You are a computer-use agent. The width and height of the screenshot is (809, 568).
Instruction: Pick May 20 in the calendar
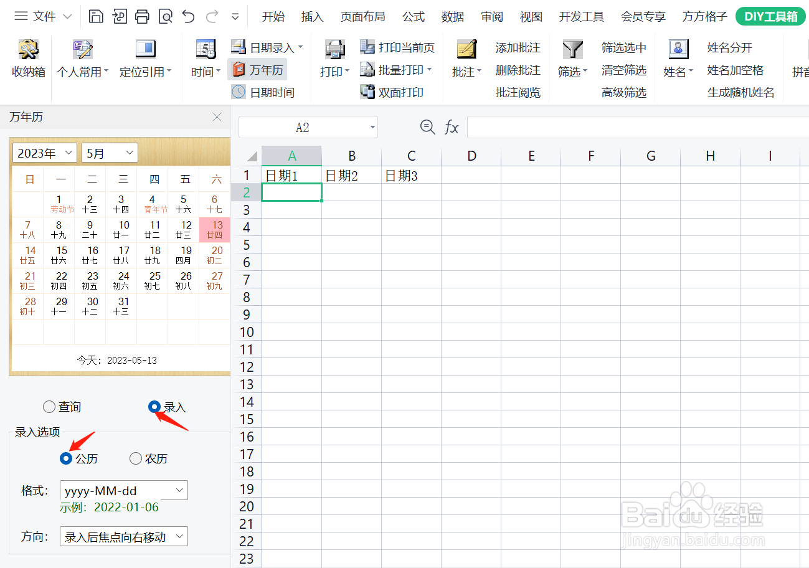[215, 255]
